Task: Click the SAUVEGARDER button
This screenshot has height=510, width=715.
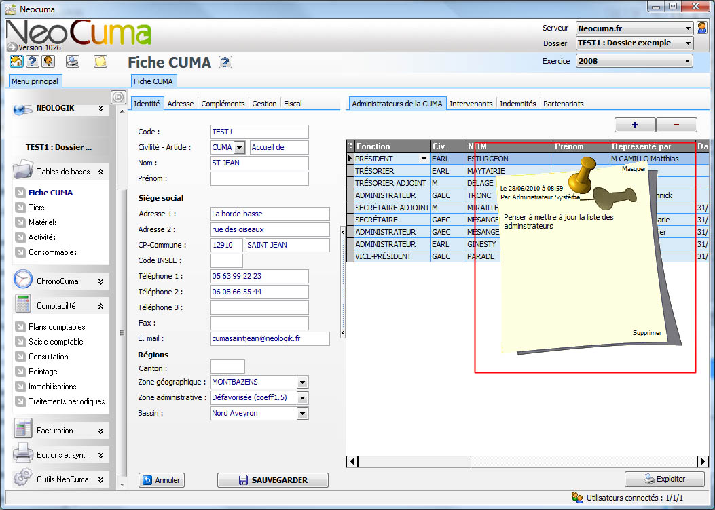Action: click(x=273, y=480)
